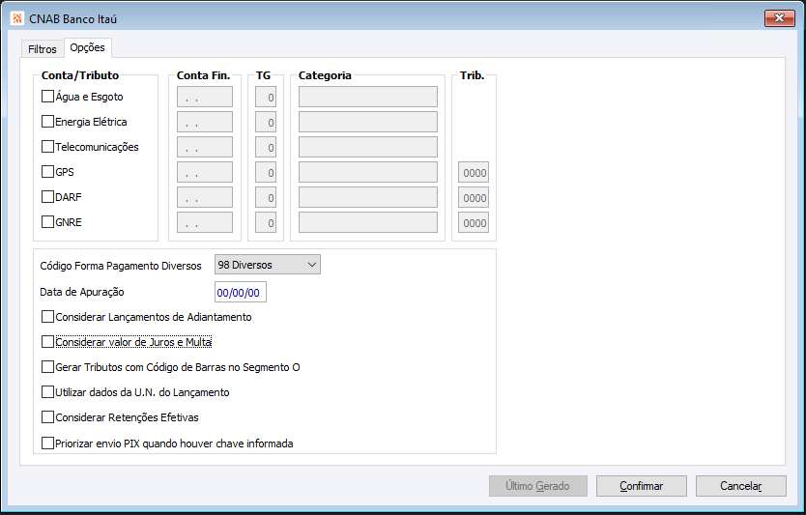Click the Data de Apuração date field
The height and width of the screenshot is (515, 806).
pos(240,293)
